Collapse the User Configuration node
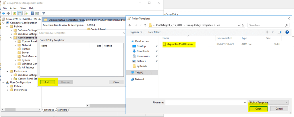294x117 pixels. click(4, 83)
